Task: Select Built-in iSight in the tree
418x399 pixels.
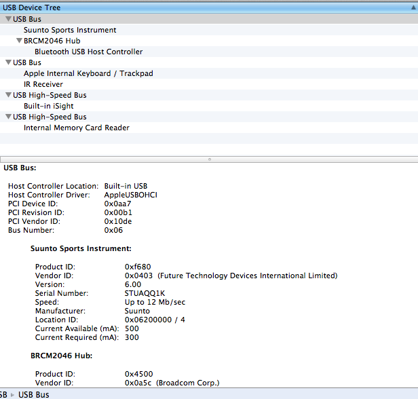Action: 49,106
